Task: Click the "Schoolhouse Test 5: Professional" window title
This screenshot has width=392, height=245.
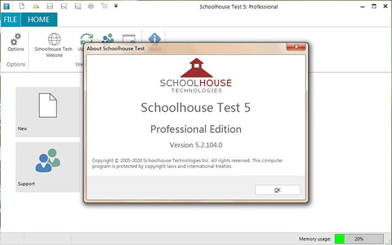Action: (x=238, y=7)
